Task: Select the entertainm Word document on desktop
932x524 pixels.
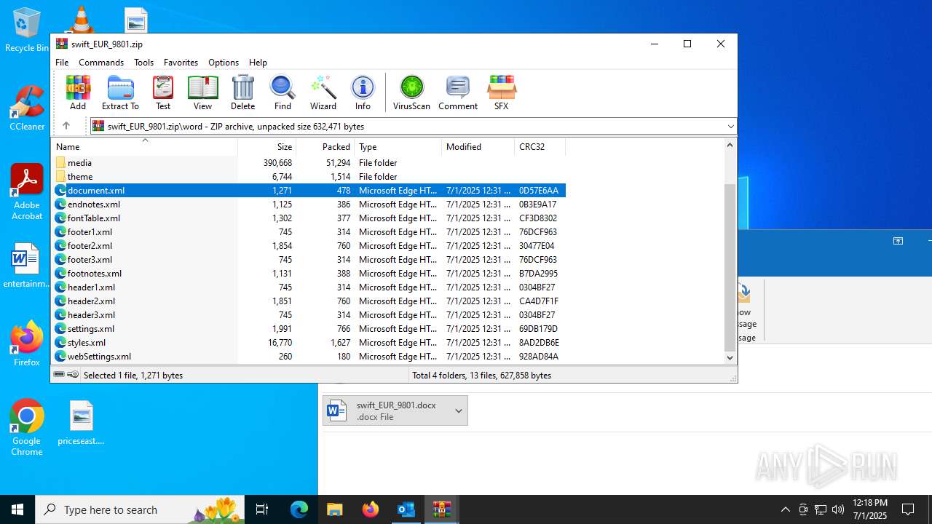Action: 26,266
